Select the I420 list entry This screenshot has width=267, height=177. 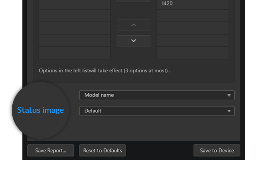click(x=193, y=4)
